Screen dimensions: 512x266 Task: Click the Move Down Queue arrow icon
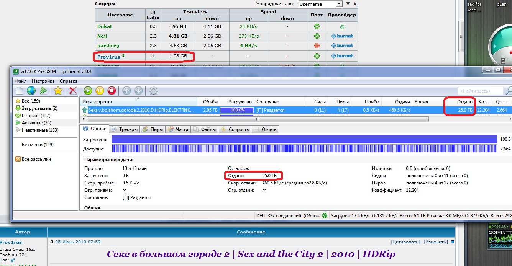[x=139, y=91]
